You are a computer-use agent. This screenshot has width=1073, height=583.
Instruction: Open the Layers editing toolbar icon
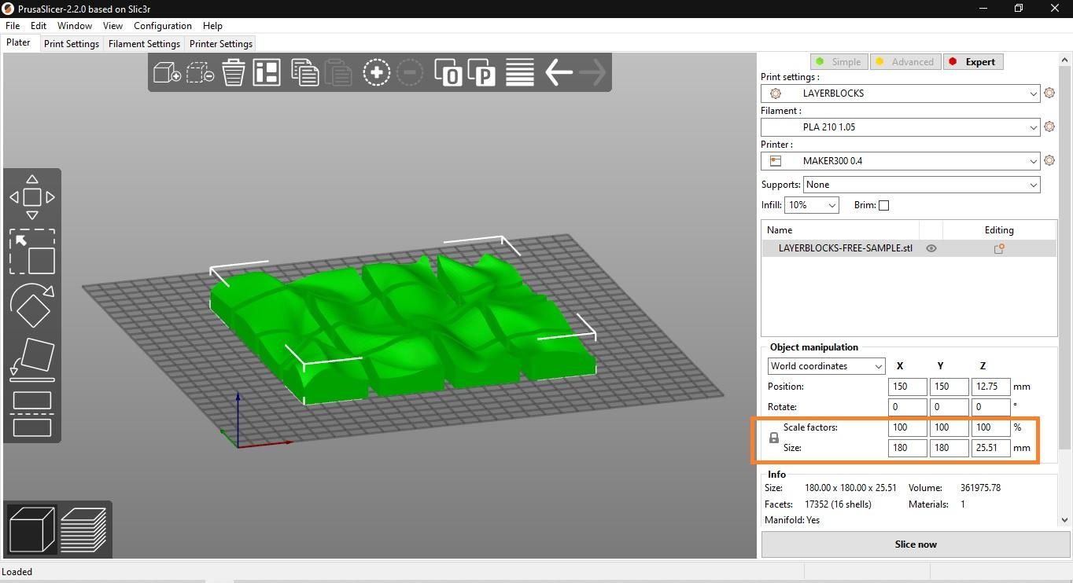520,73
